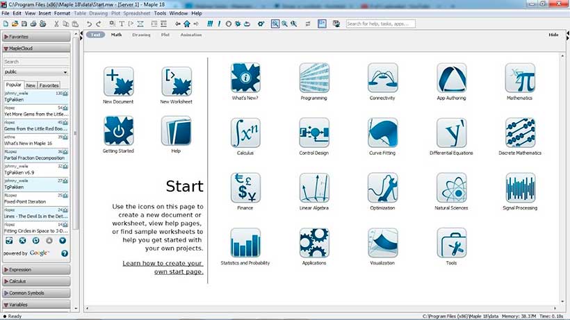Open the New Document icon

pyautogui.click(x=118, y=81)
